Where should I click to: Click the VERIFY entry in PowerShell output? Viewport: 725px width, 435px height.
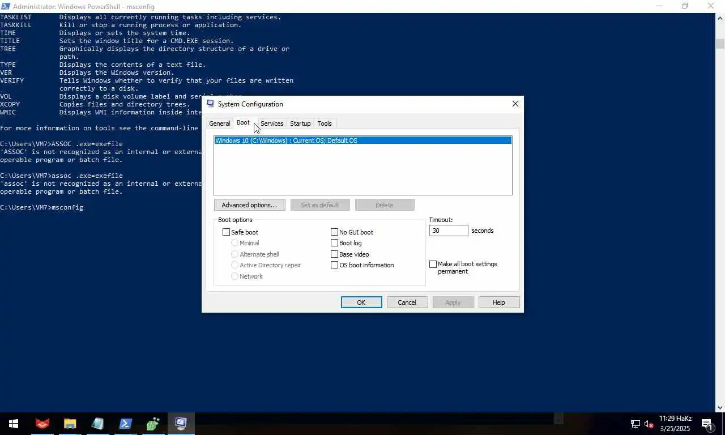point(12,80)
